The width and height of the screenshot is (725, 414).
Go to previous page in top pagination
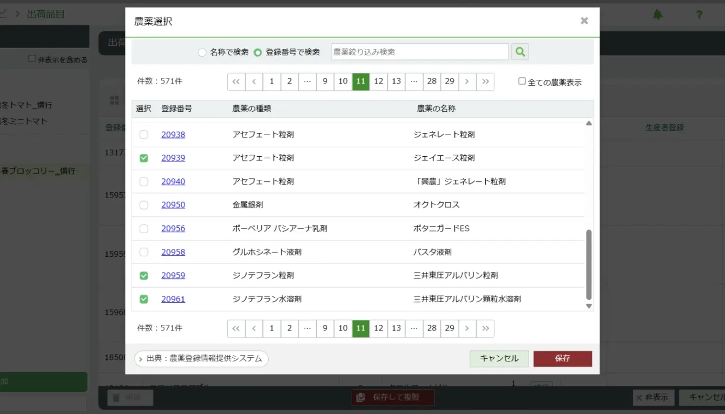click(254, 82)
